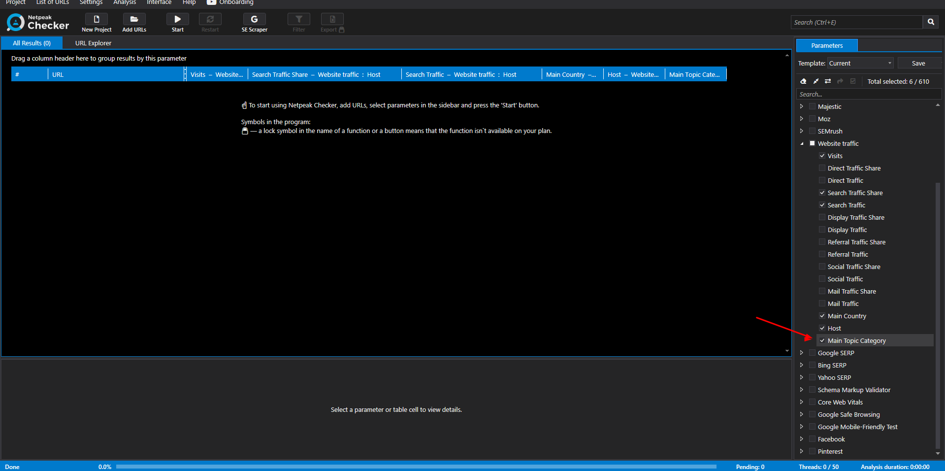This screenshot has width=945, height=471.
Task: Click the results table scroll-down arrow
Action: point(787,351)
